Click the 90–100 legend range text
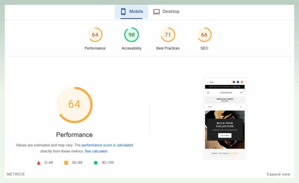 tap(108, 163)
